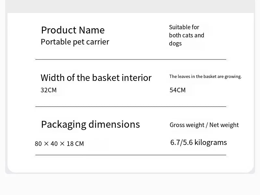Click the "Packaging dimensions" heading
260x195 pixels.
tap(90, 124)
